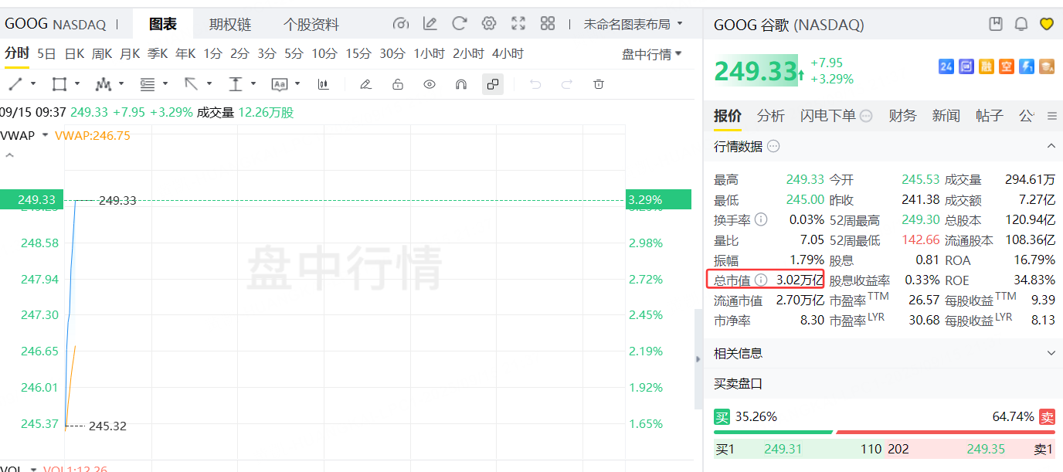
Task: Open the hamburger menu for more quote tabs
Action: click(x=1051, y=116)
